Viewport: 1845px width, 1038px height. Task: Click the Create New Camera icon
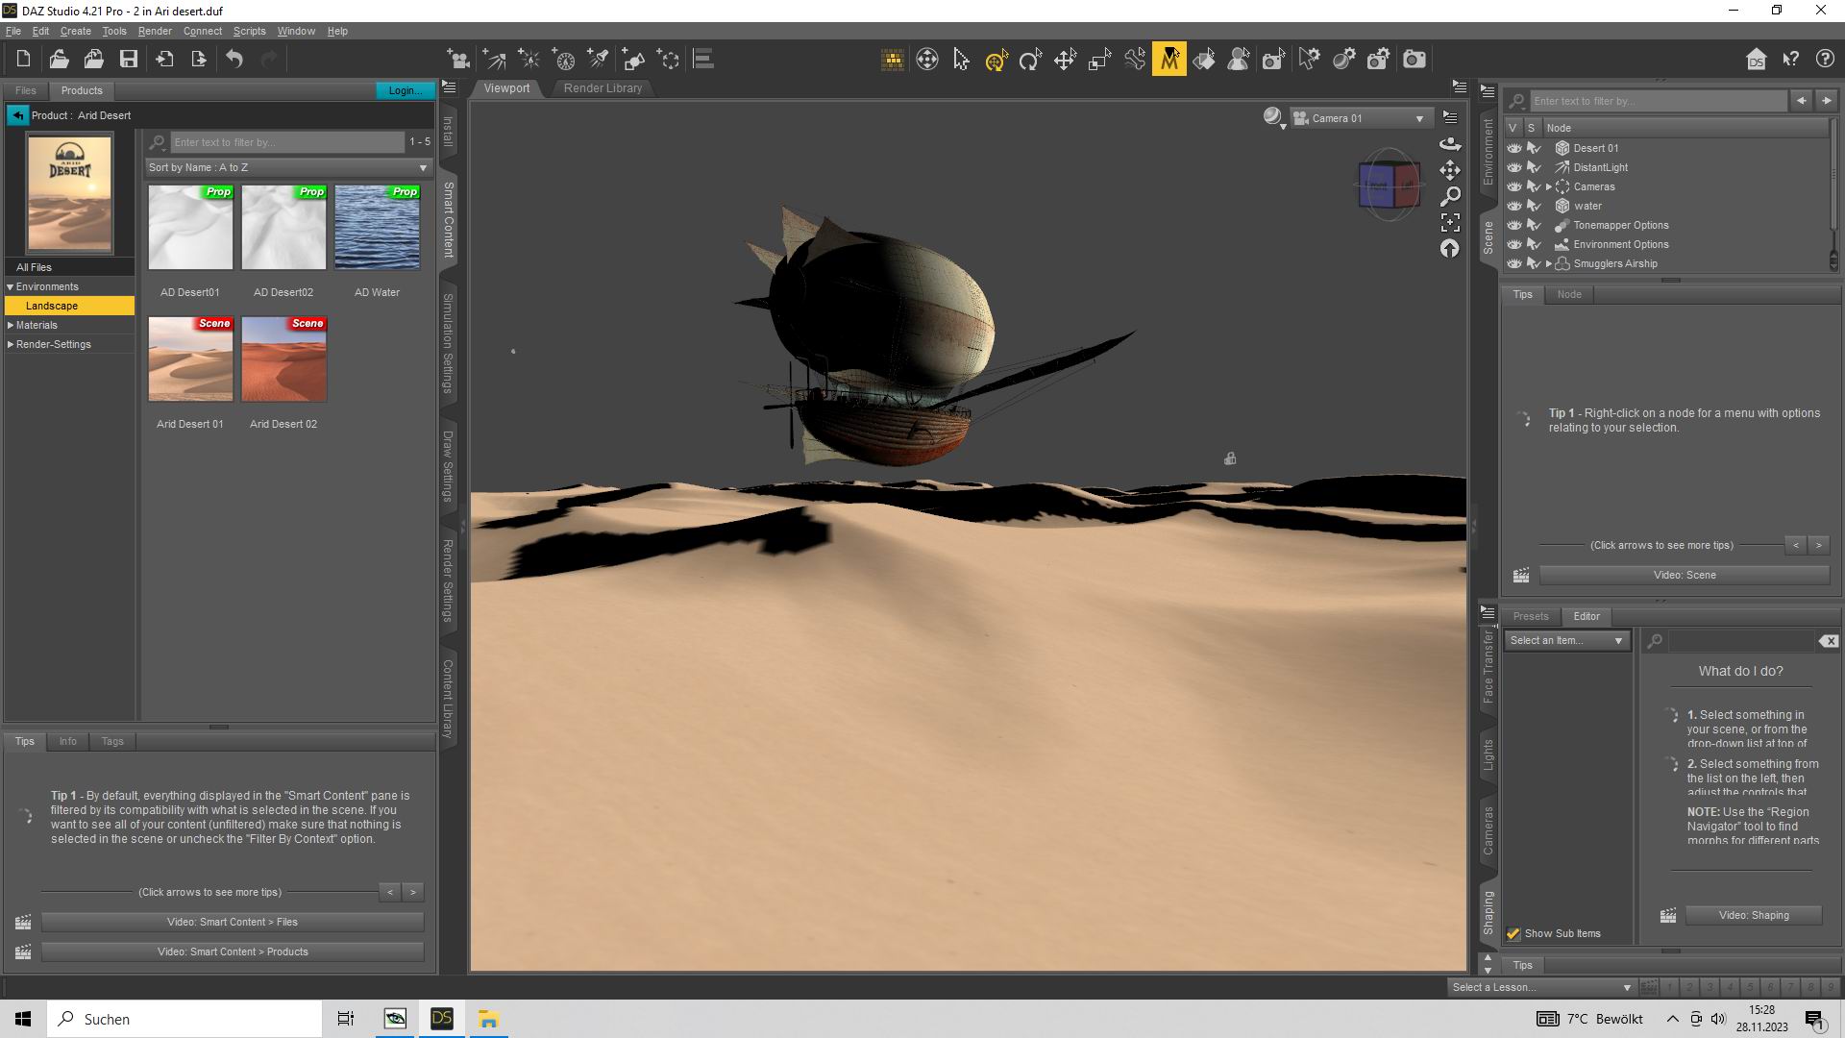(x=458, y=60)
